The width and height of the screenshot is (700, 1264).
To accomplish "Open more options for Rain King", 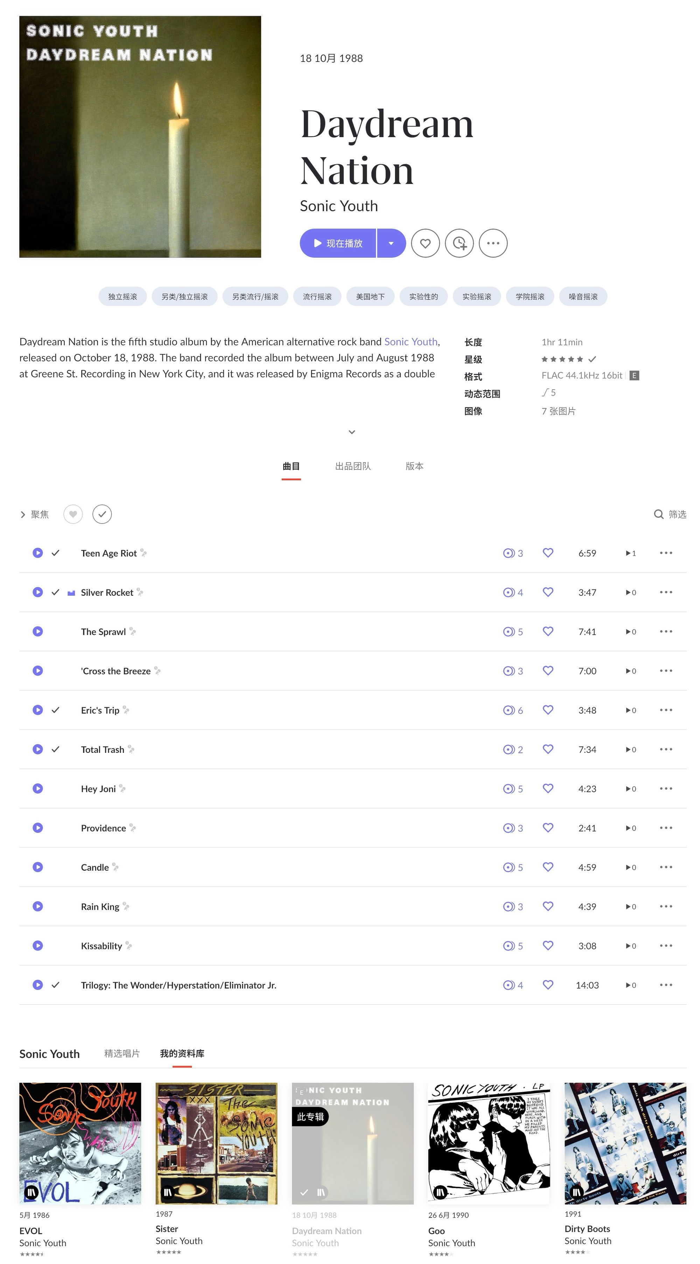I will tap(666, 906).
